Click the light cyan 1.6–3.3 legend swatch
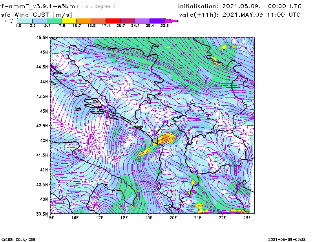This screenshot has width=314, height=242. coord(25,21)
